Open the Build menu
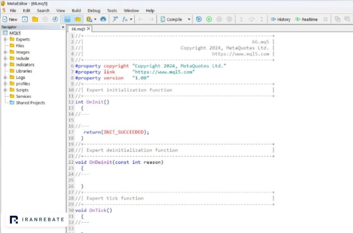The width and height of the screenshot is (353, 233). (76, 11)
